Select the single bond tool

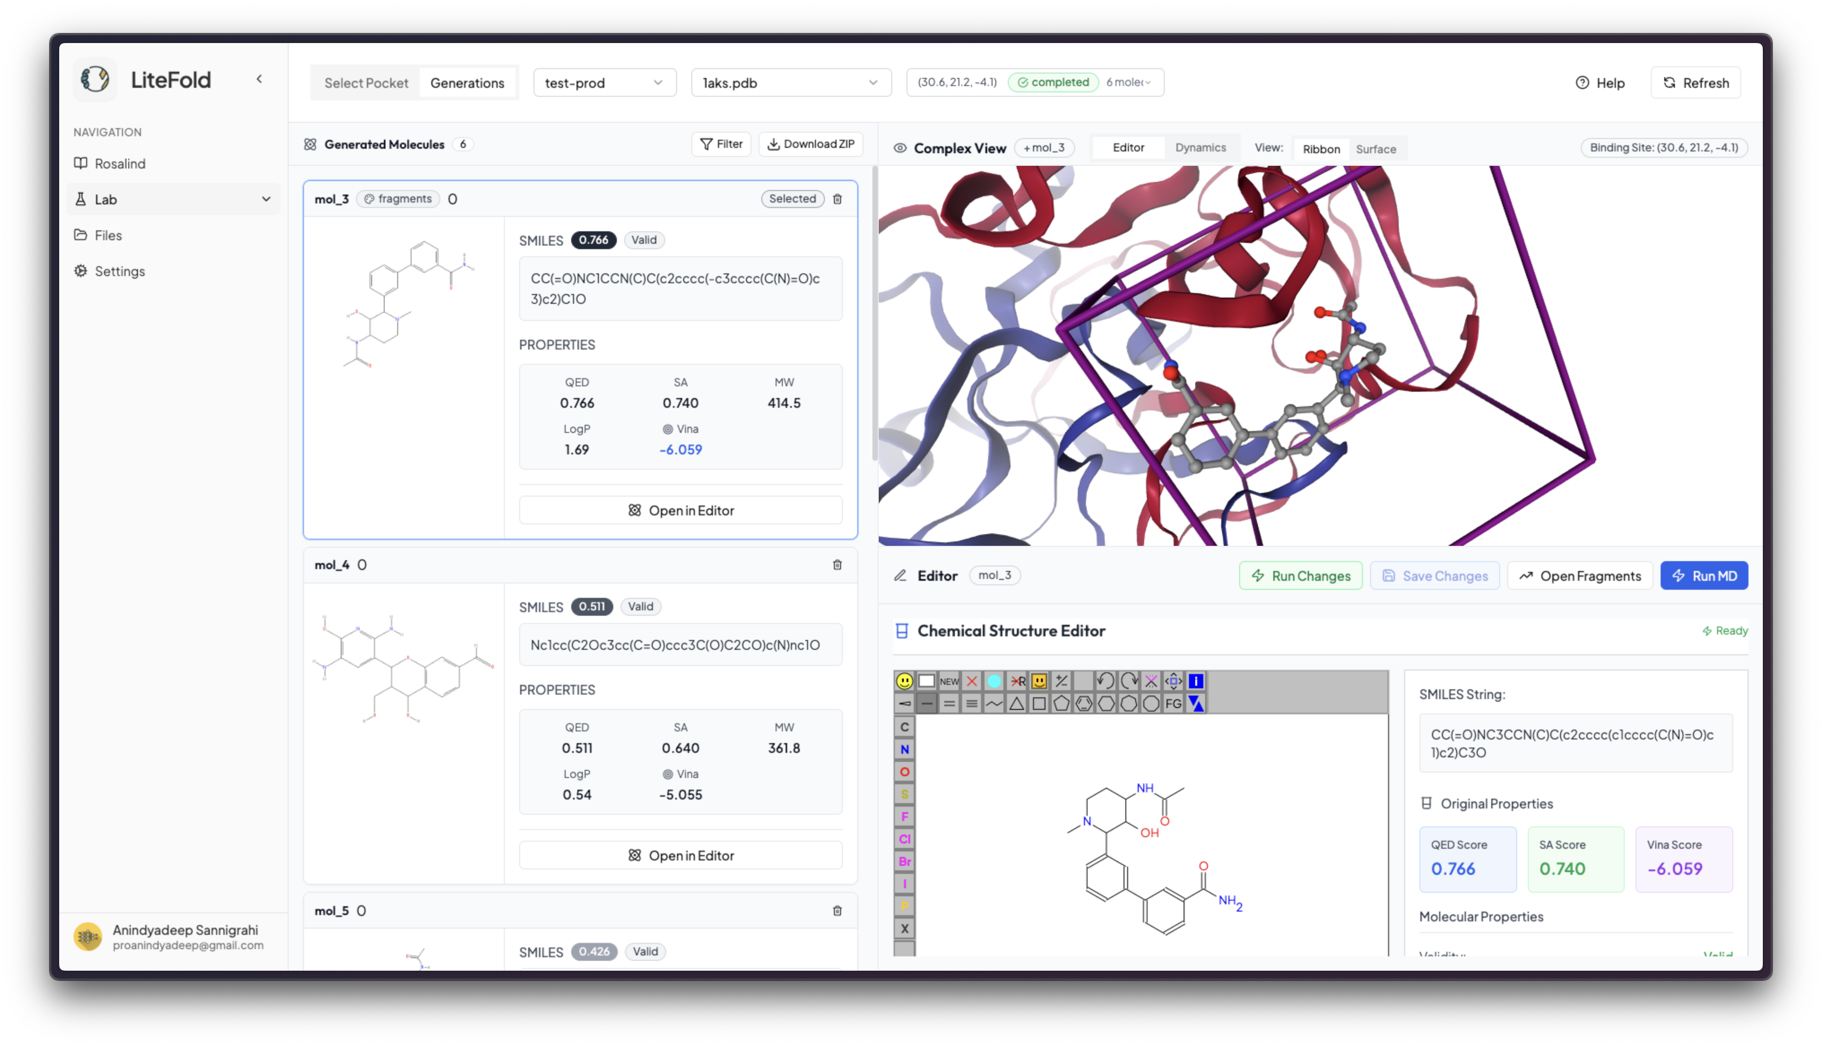(x=927, y=704)
